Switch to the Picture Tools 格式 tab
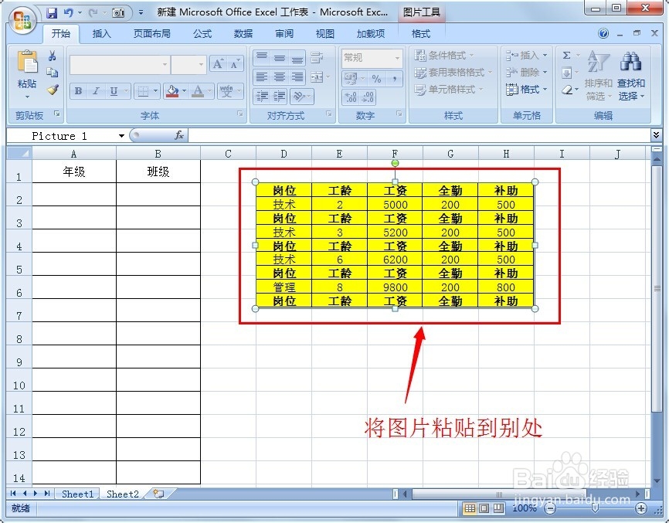 tap(419, 34)
